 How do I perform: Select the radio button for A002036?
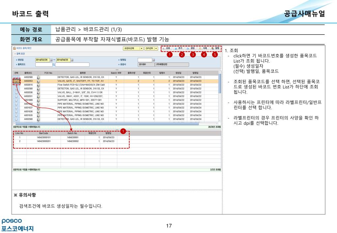click(x=16, y=92)
